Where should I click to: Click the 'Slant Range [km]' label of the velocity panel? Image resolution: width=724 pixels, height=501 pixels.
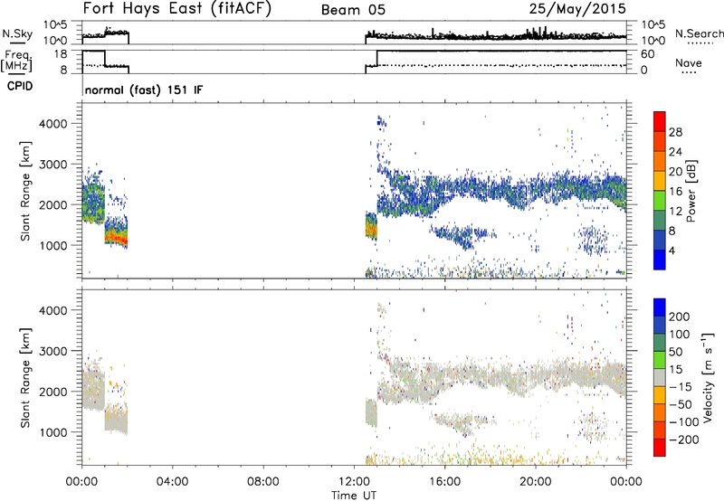point(25,377)
